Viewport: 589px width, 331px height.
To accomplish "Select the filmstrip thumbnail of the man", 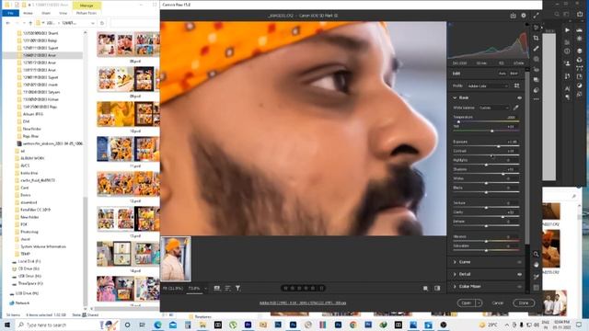I will [176, 259].
